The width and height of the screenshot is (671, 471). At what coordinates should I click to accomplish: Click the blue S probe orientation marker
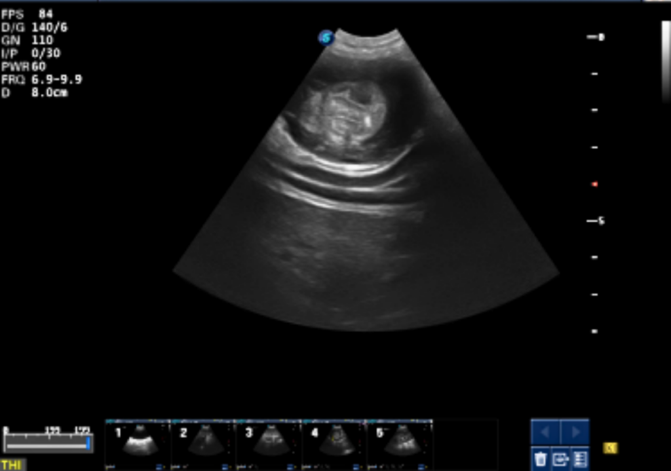[x=326, y=38]
